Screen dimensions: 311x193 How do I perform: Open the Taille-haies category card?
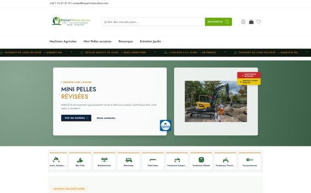[x=153, y=161]
